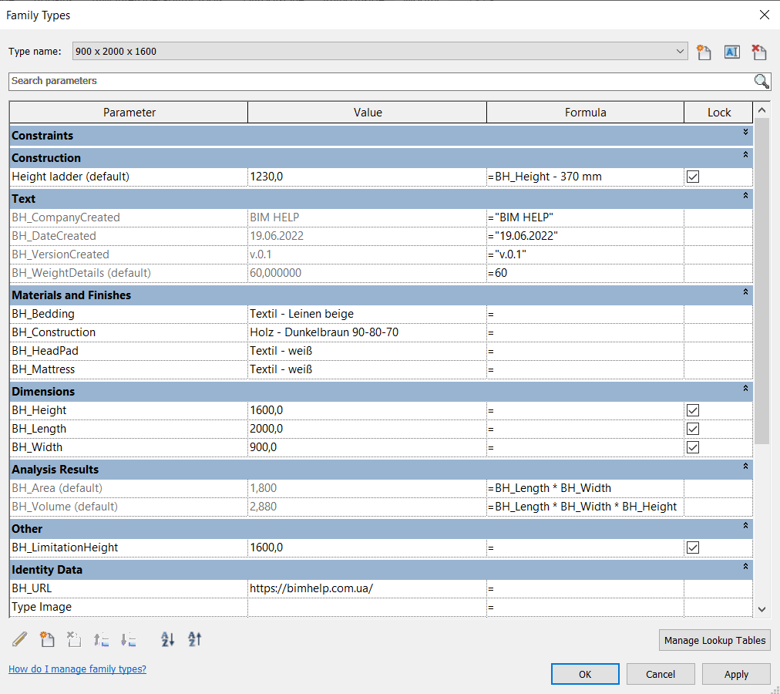Click the Delete Type icon

(x=759, y=52)
